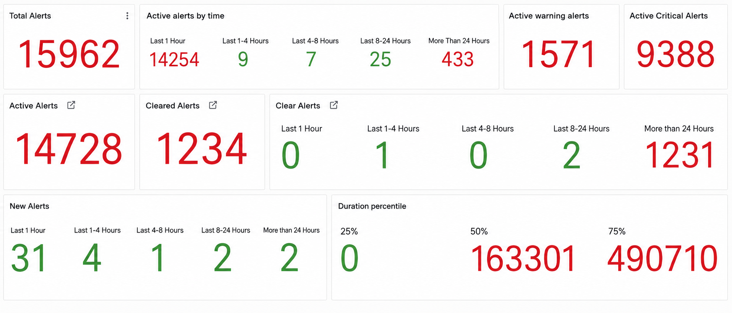Select 'More Than 24 Hours' label in Active alerts by time
The image size is (732, 313).
(459, 41)
